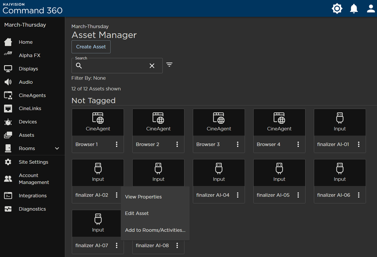
Task: Click the Home house icon in sidebar
Action: pyautogui.click(x=8, y=42)
